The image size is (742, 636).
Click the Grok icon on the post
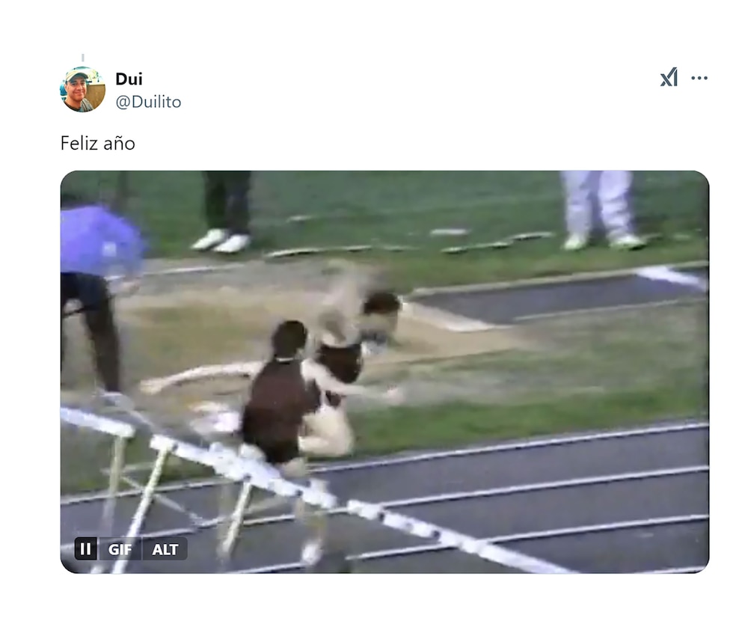(669, 78)
